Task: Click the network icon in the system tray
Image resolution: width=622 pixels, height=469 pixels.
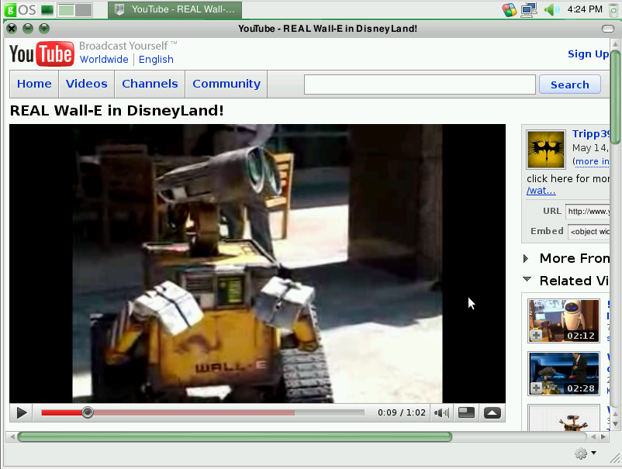Action: (x=529, y=9)
